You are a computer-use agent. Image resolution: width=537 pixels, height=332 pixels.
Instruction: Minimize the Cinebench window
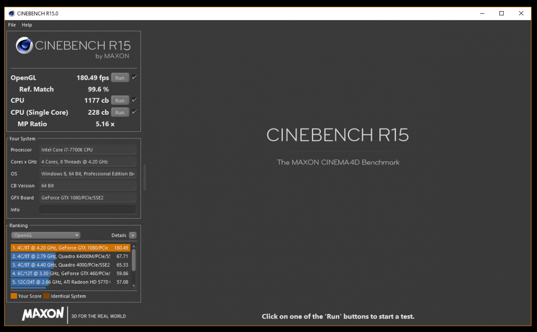coord(482,13)
